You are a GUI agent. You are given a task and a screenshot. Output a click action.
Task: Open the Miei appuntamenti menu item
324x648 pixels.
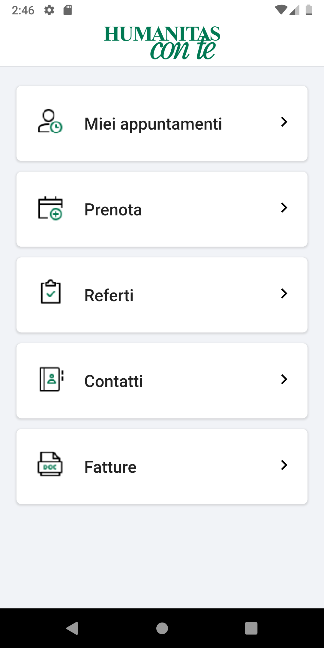pyautogui.click(x=153, y=124)
